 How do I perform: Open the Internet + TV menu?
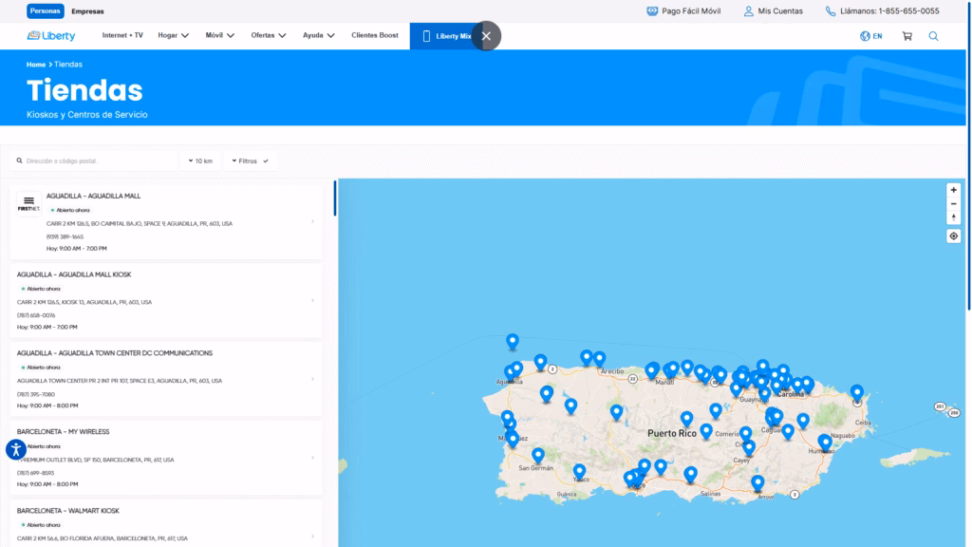click(122, 36)
